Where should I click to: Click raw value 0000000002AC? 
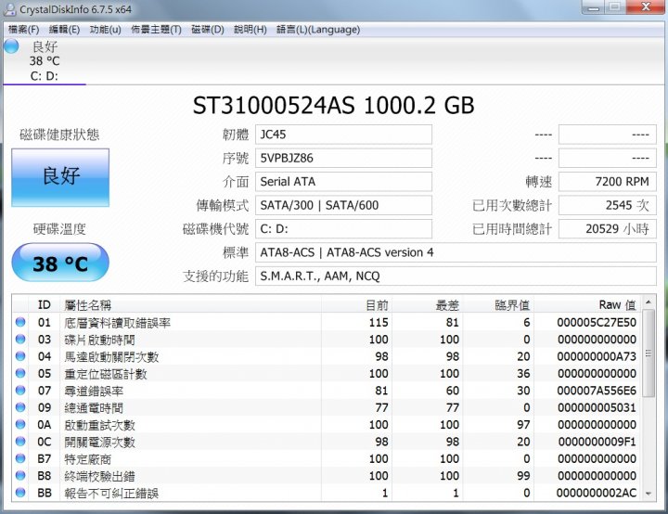597,493
